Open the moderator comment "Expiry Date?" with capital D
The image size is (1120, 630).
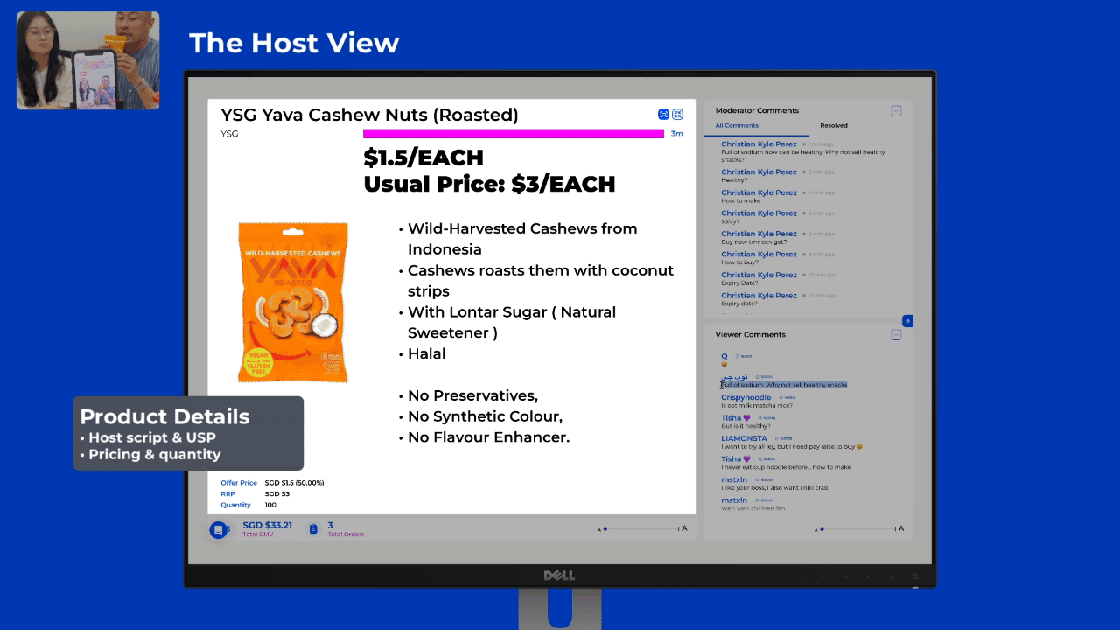(740, 283)
